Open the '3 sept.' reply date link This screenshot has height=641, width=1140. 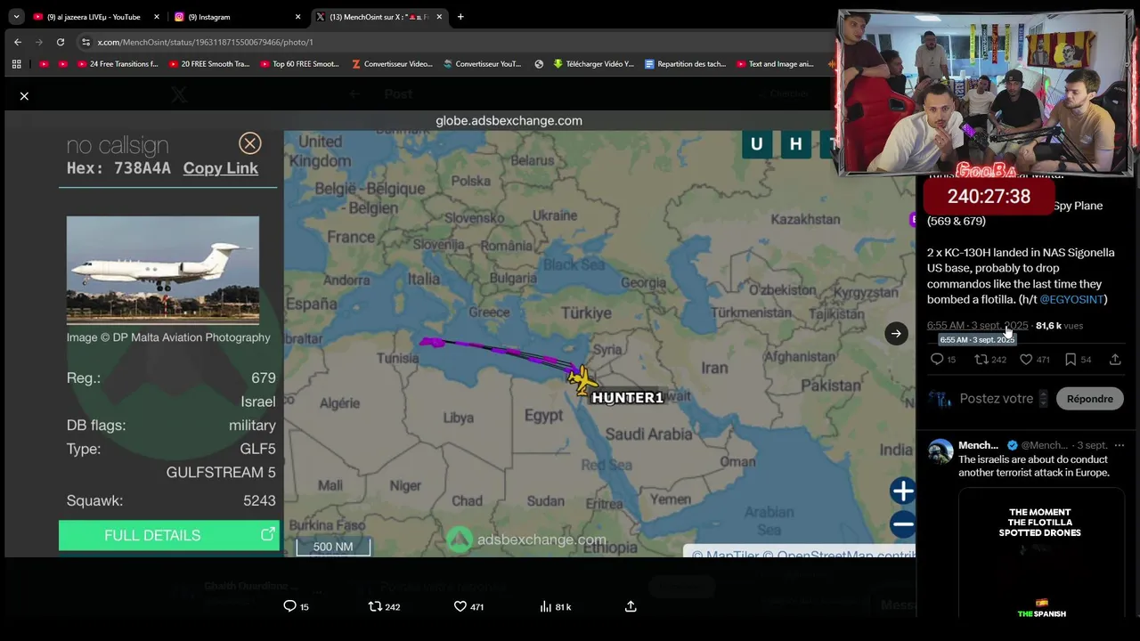(1092, 445)
